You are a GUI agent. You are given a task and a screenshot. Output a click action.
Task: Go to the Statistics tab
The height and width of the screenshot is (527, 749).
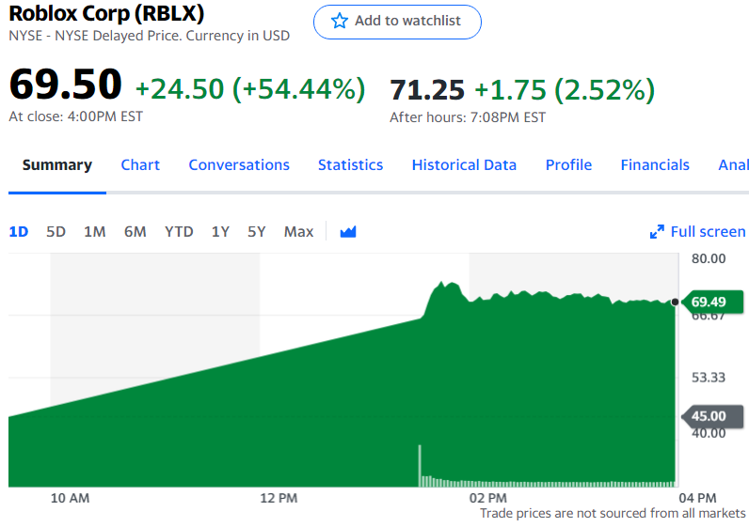[x=351, y=165]
